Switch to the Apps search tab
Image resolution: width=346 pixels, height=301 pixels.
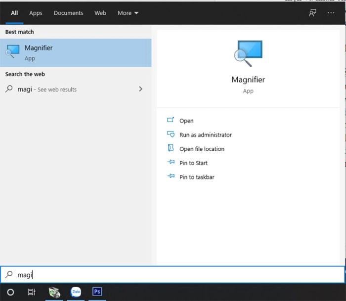pyautogui.click(x=36, y=13)
